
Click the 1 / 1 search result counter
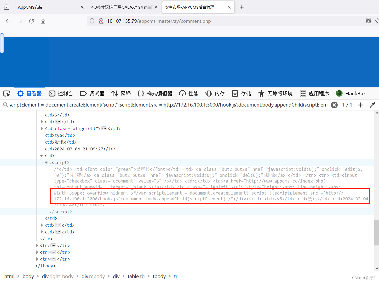(x=347, y=105)
